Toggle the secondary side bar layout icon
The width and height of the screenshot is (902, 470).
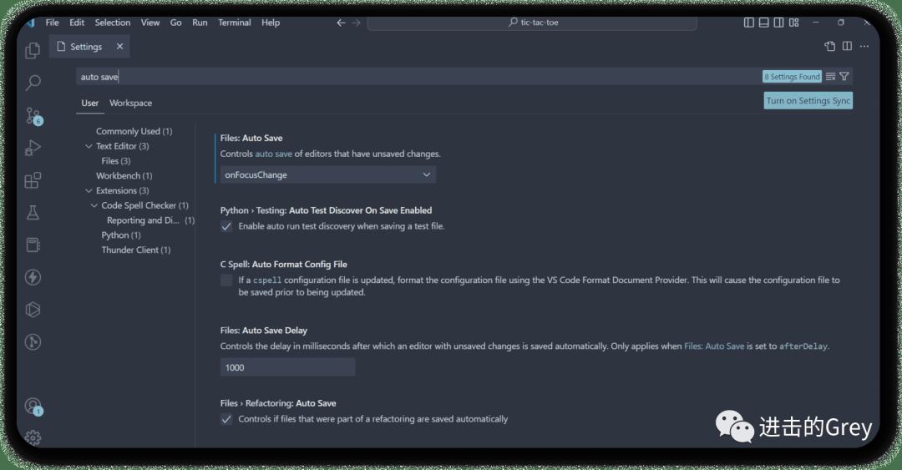(x=779, y=23)
